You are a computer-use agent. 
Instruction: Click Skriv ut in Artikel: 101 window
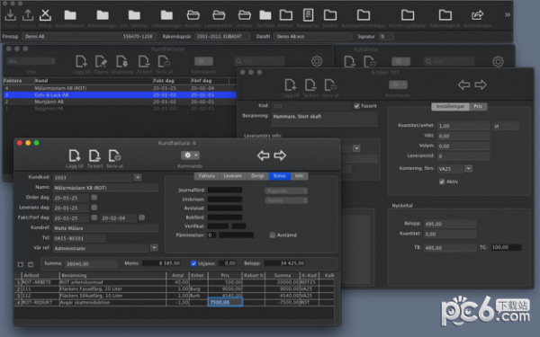point(330,85)
